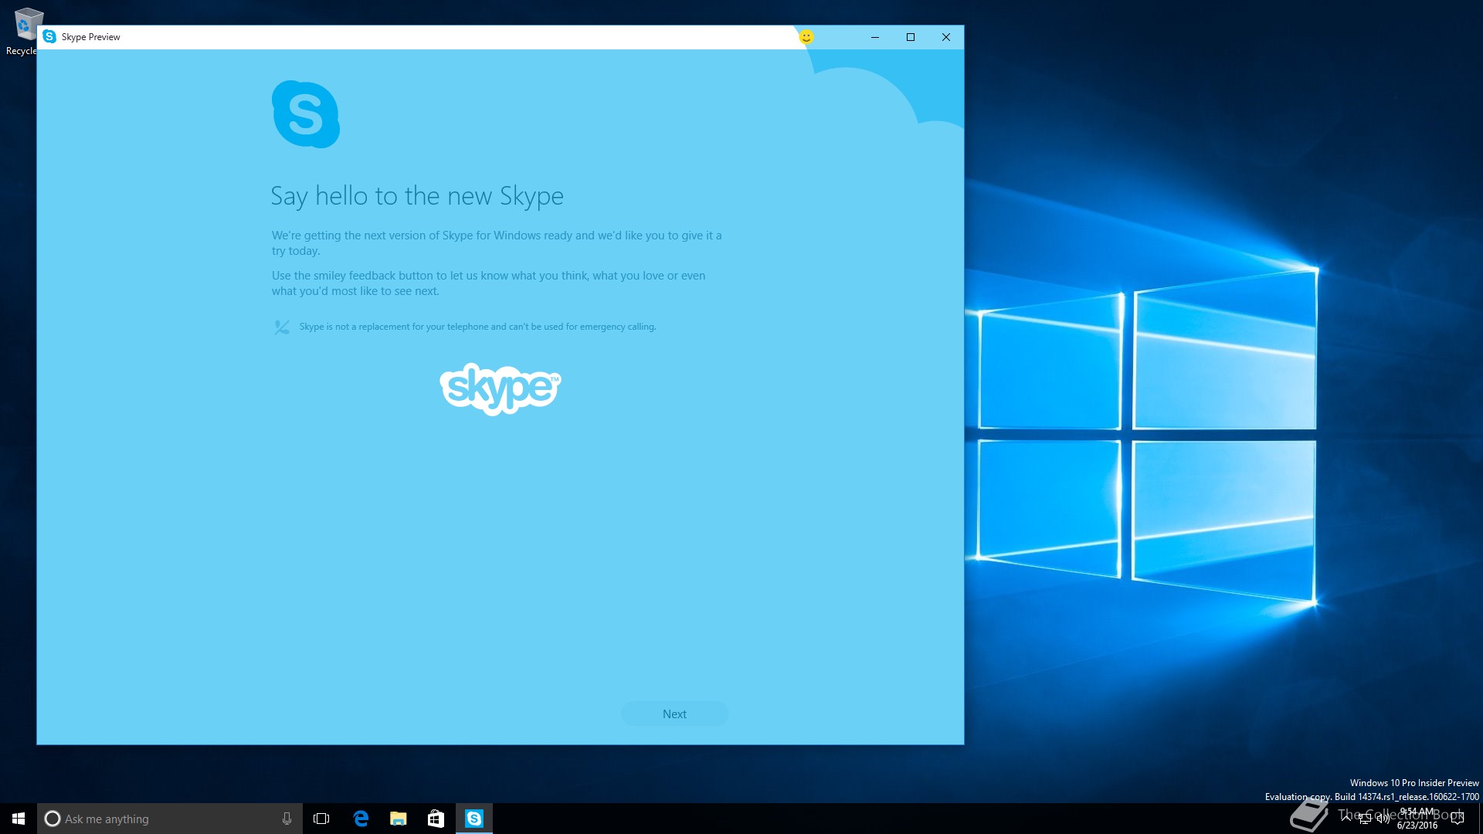
Task: Click the large Skype S logo
Action: coord(306,114)
